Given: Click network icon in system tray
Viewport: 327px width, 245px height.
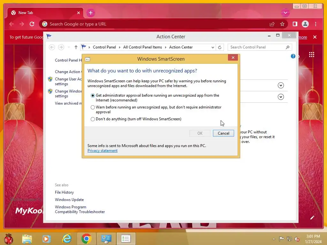Looking at the screenshot, I should click(x=289, y=239).
